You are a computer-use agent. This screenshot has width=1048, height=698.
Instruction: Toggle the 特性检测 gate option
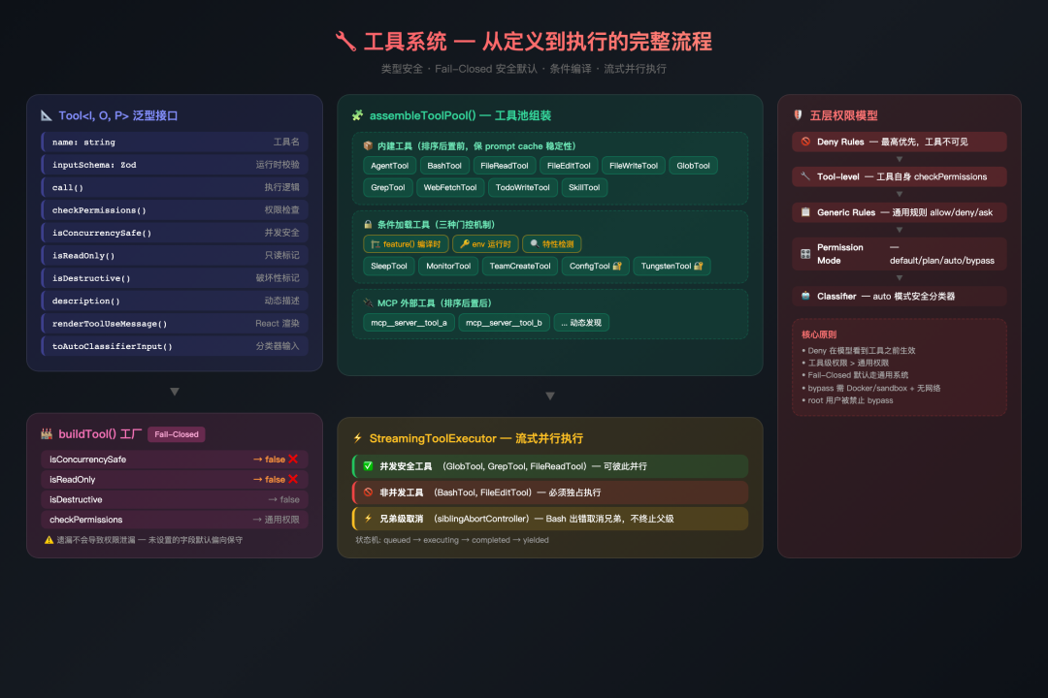click(552, 243)
